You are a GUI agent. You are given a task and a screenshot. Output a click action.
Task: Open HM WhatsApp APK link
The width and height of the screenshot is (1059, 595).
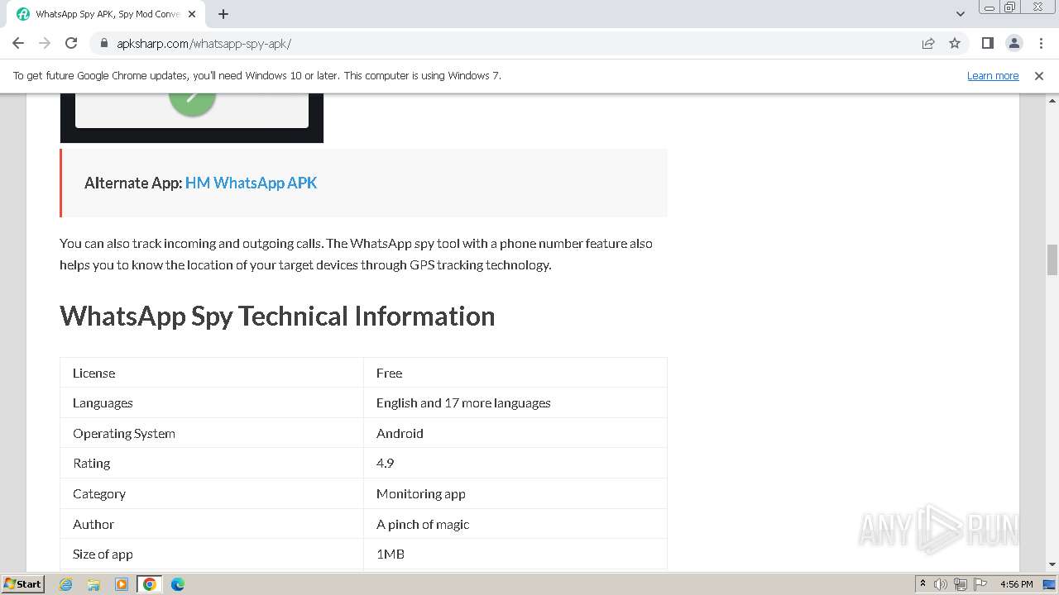click(x=251, y=183)
